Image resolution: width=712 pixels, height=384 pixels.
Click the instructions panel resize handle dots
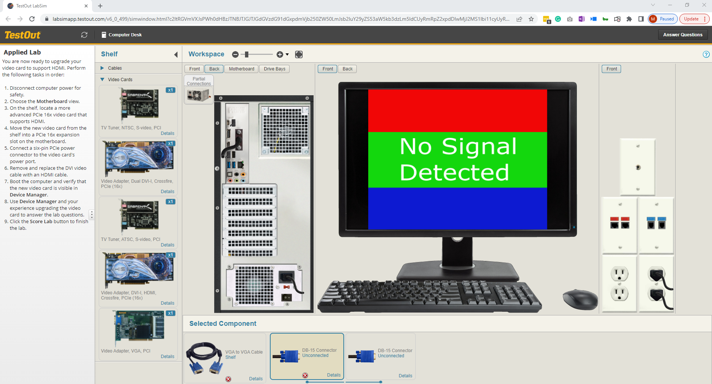pyautogui.click(x=92, y=215)
